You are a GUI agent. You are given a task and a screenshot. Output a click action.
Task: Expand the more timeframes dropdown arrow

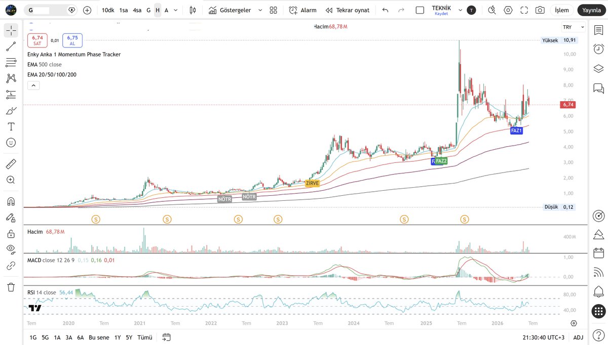click(x=176, y=10)
